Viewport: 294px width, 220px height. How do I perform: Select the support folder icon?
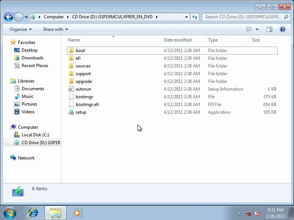(x=71, y=74)
